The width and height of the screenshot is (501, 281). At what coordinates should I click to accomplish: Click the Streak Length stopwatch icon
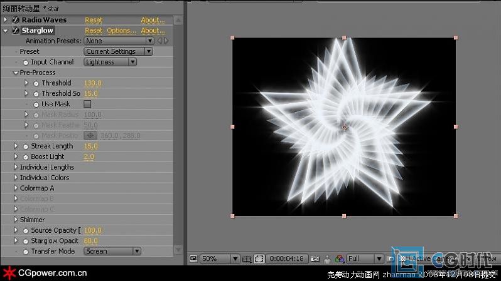pos(26,146)
